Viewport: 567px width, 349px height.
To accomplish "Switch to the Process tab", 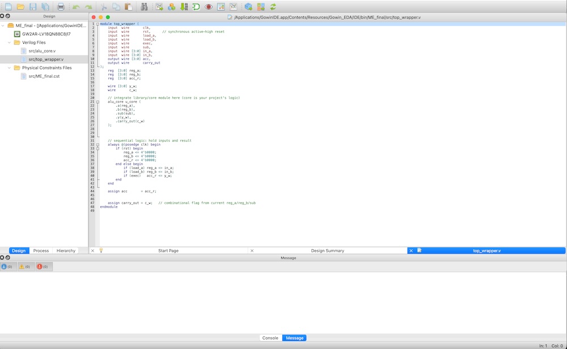I will 41,251.
